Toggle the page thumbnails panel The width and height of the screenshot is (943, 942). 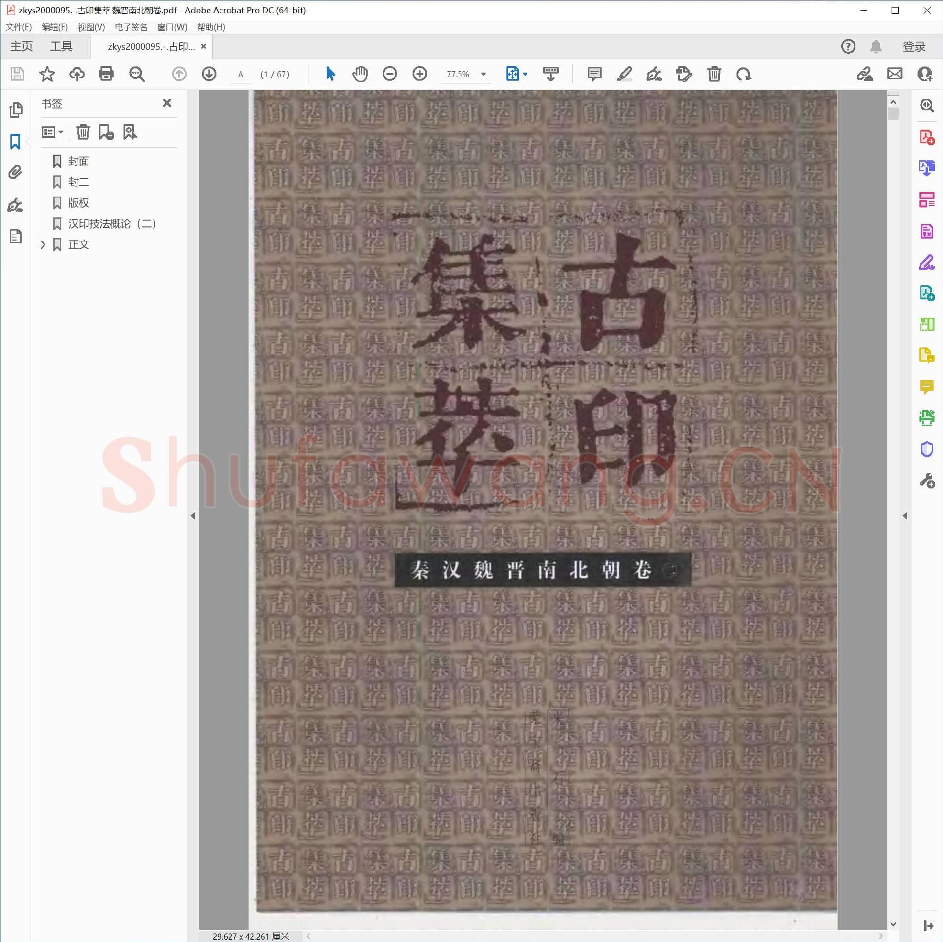[x=15, y=110]
